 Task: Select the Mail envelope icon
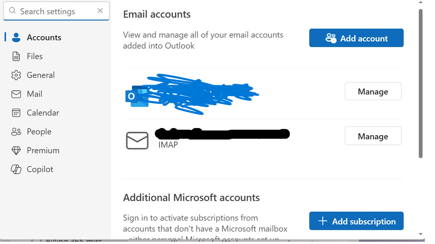(x=16, y=94)
